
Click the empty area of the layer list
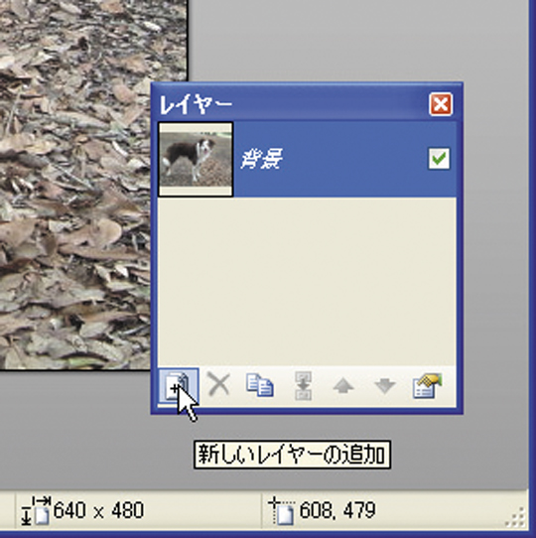coord(307,281)
